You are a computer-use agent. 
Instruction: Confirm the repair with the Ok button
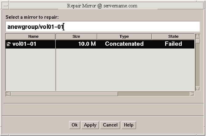tap(75, 125)
